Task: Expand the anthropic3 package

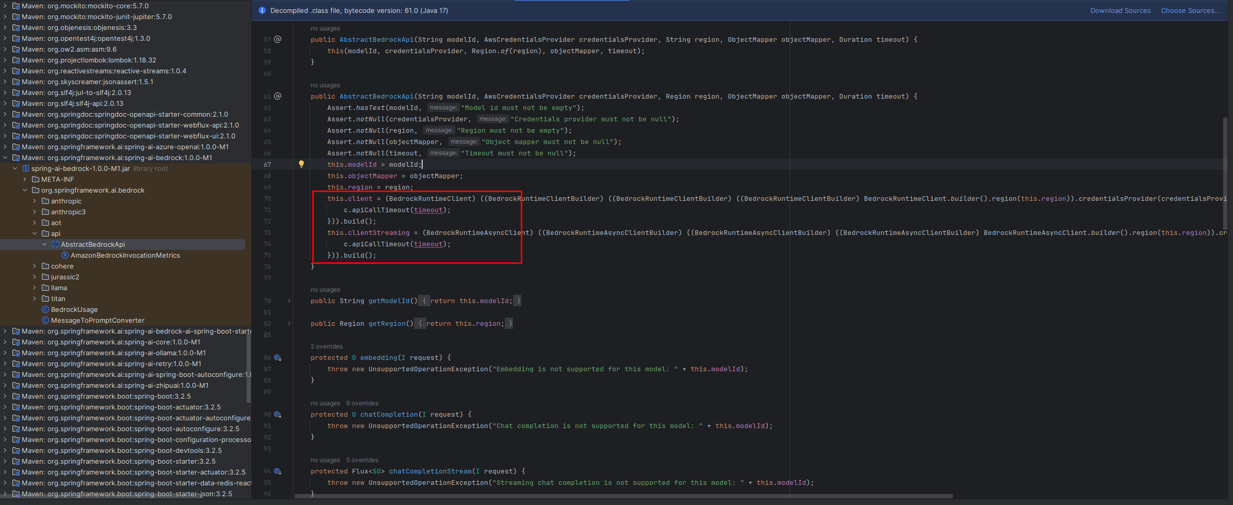Action: pos(35,212)
